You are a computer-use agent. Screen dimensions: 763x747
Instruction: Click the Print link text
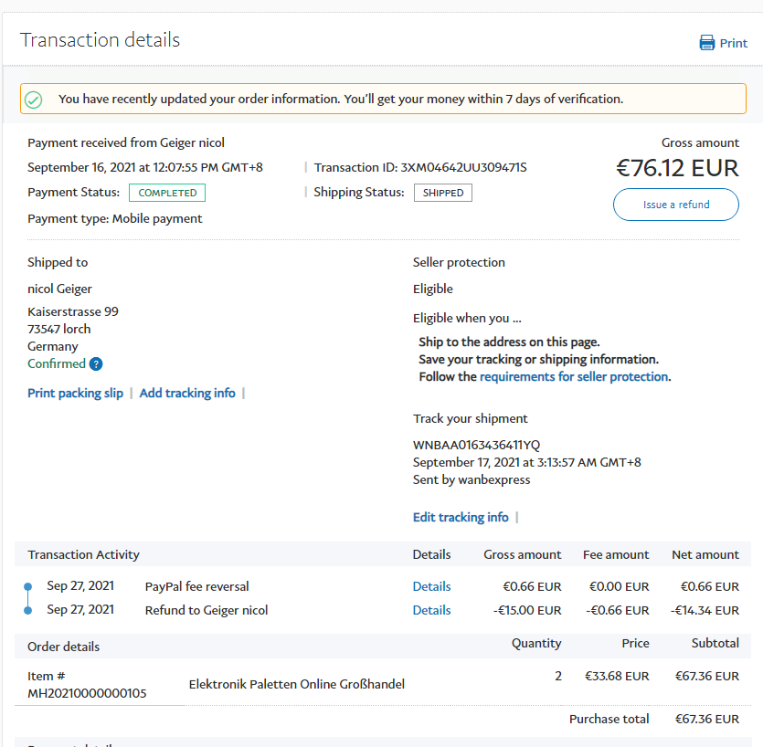(x=734, y=43)
